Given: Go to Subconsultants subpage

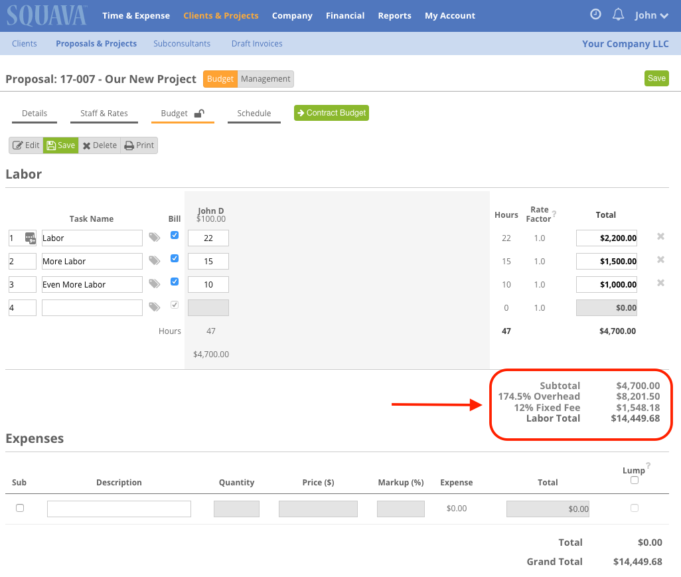Looking at the screenshot, I should coord(182,43).
